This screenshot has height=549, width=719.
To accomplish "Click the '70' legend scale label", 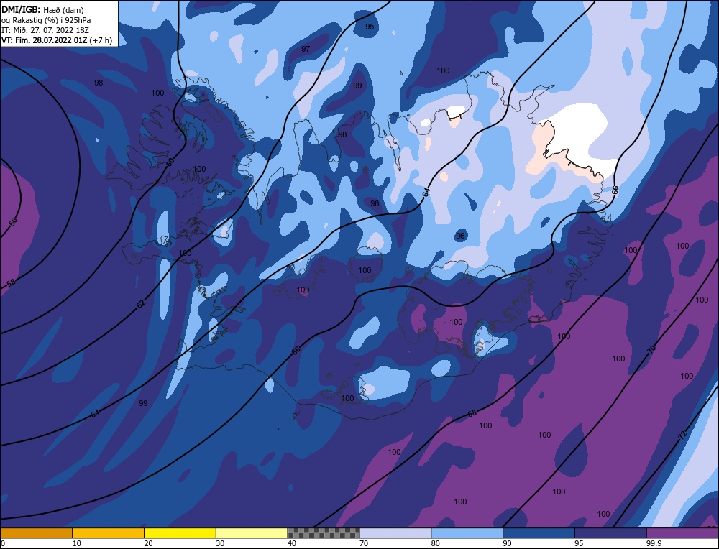I will click(x=364, y=543).
